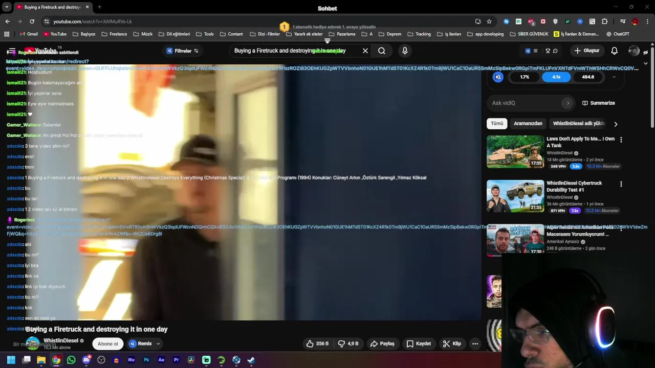
Task: Select the Tümü filter chip
Action: pyautogui.click(x=497, y=123)
